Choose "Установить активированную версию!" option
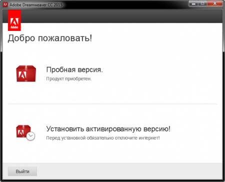 (x=108, y=129)
